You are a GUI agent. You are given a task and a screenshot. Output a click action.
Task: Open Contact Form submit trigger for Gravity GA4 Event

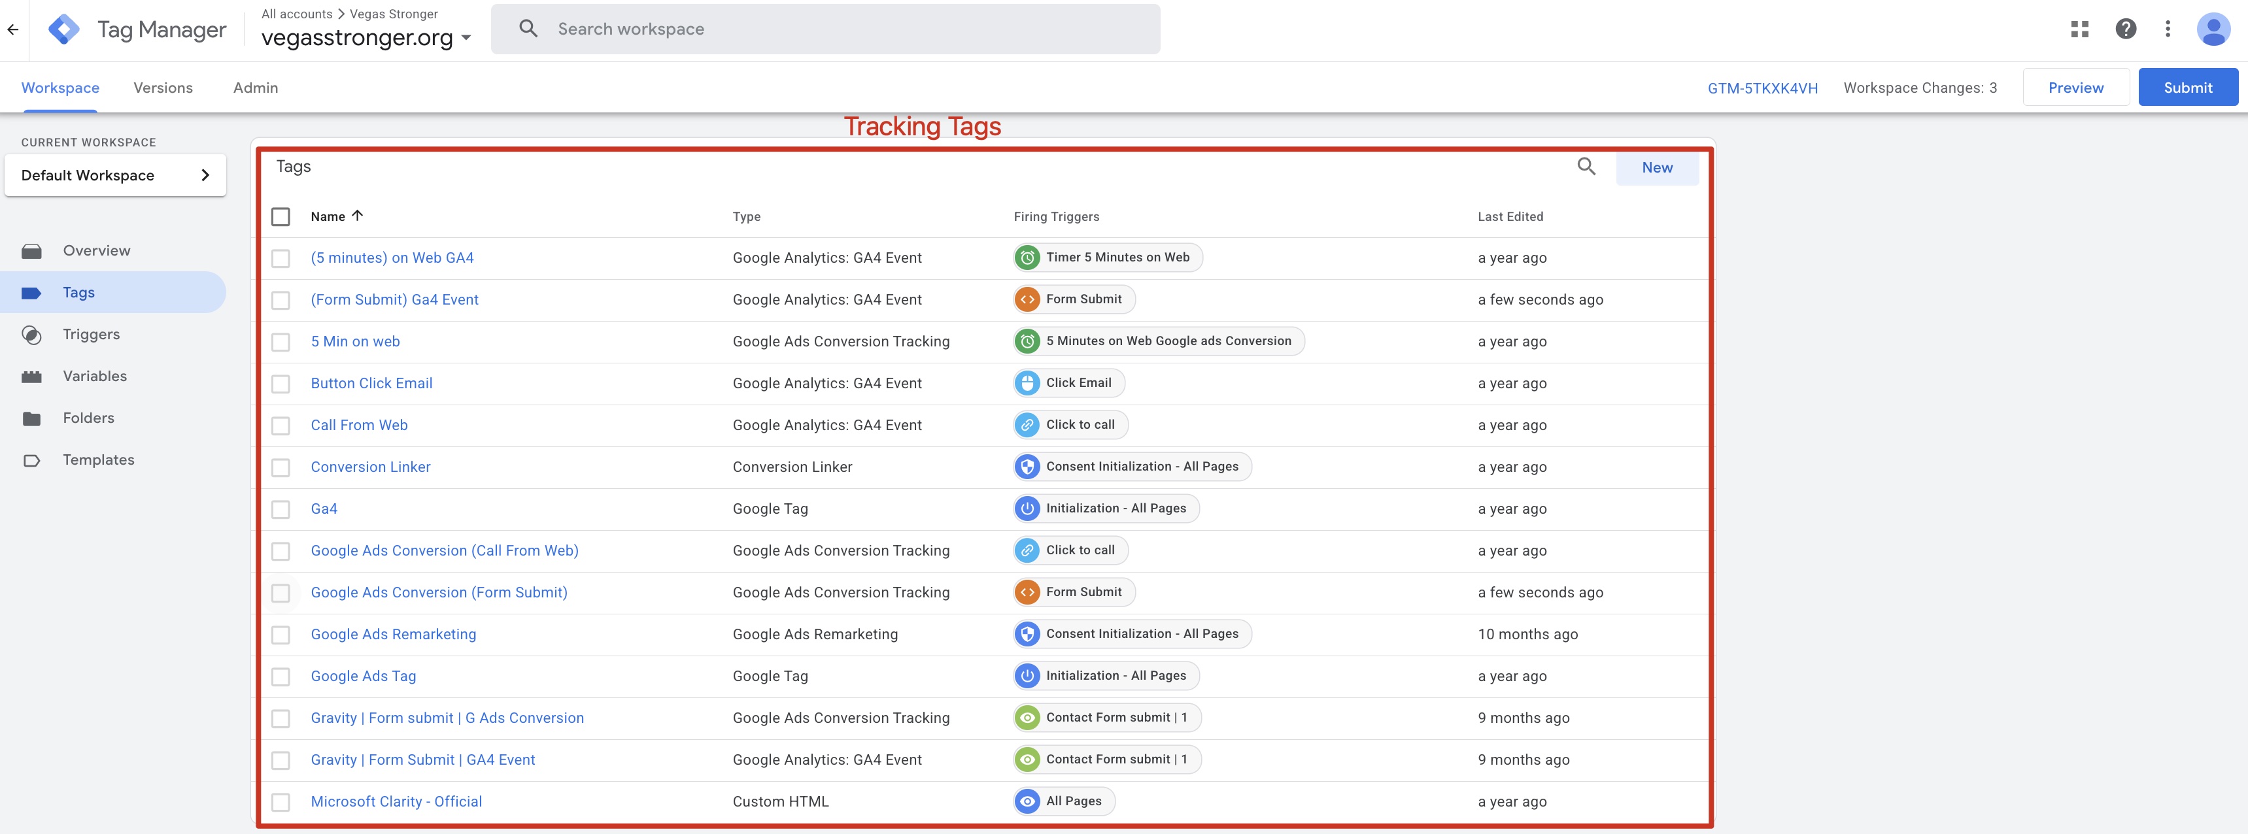click(x=1108, y=760)
